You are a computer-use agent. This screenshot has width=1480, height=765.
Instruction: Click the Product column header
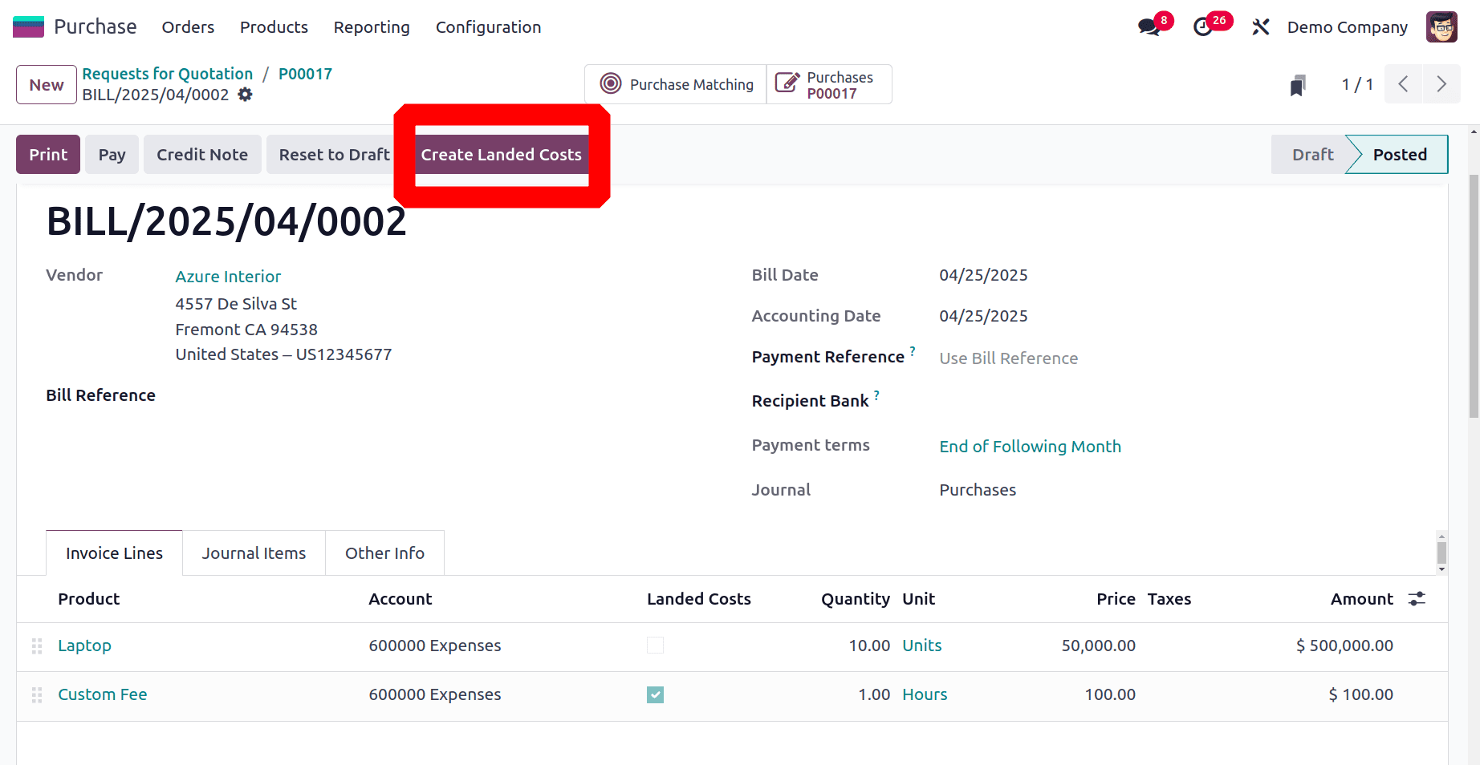88,599
